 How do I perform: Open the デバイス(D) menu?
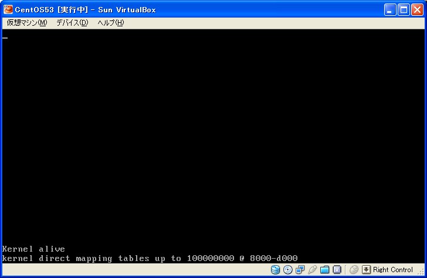coord(72,23)
